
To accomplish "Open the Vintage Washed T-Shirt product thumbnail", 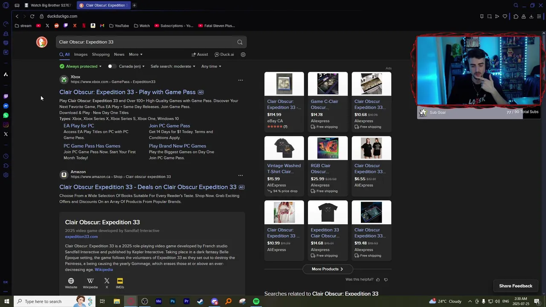I will (x=284, y=148).
